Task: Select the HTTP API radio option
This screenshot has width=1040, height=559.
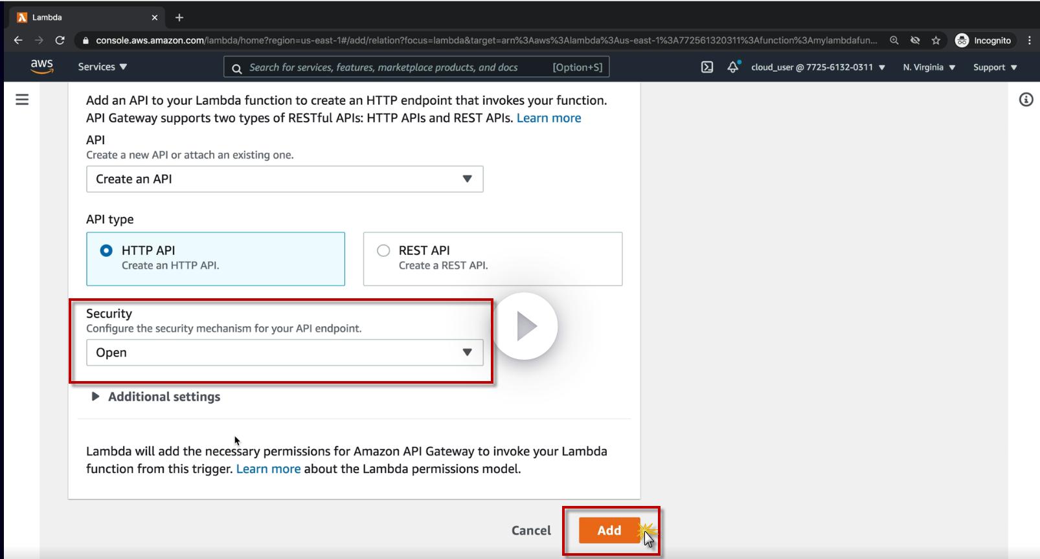Action: pyautogui.click(x=106, y=250)
